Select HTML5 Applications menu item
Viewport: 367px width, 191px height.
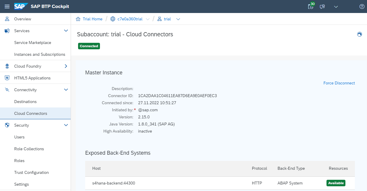pos(32,78)
